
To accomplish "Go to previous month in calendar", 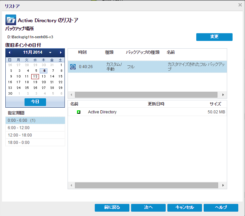I will click(9, 53).
